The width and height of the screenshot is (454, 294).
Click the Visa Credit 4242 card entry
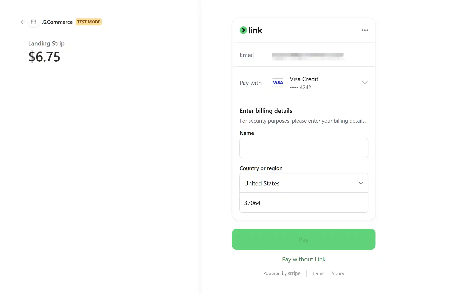304,83
